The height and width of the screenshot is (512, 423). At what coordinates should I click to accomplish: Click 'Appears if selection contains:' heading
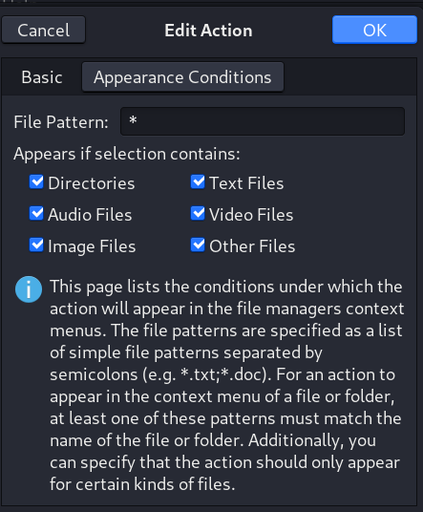[x=127, y=154]
